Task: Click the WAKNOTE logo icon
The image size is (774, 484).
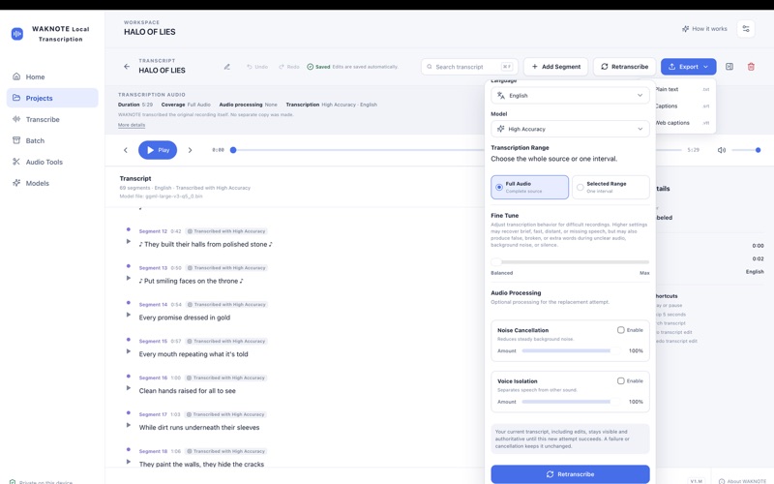Action: [17, 34]
